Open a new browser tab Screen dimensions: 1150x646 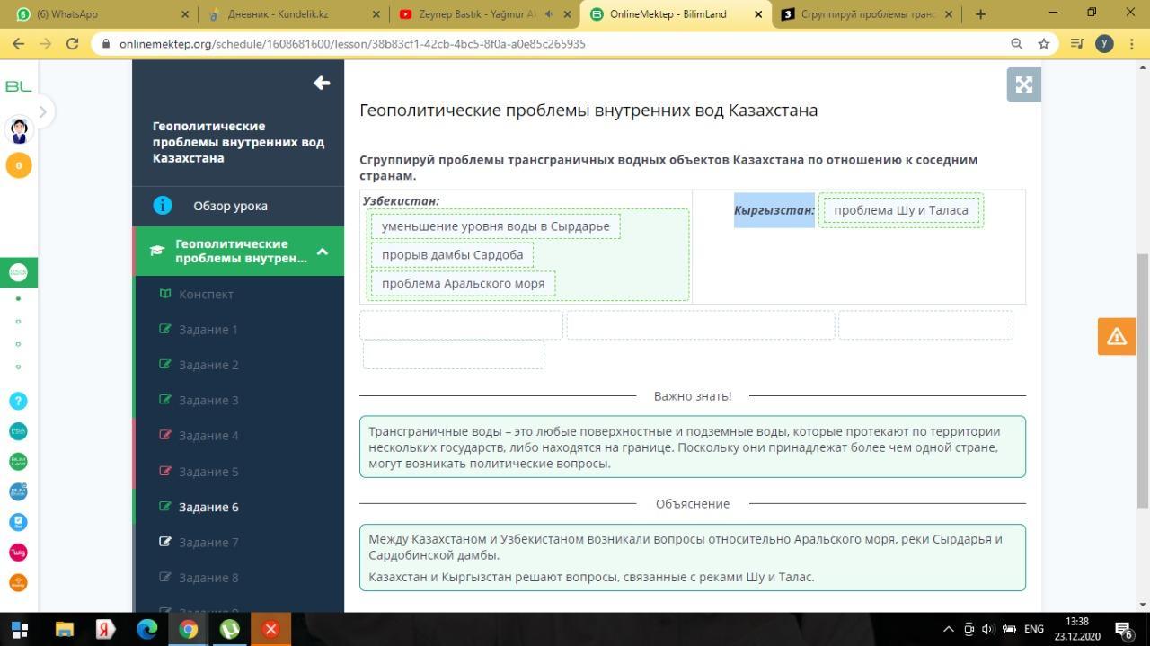pyautogui.click(x=980, y=14)
